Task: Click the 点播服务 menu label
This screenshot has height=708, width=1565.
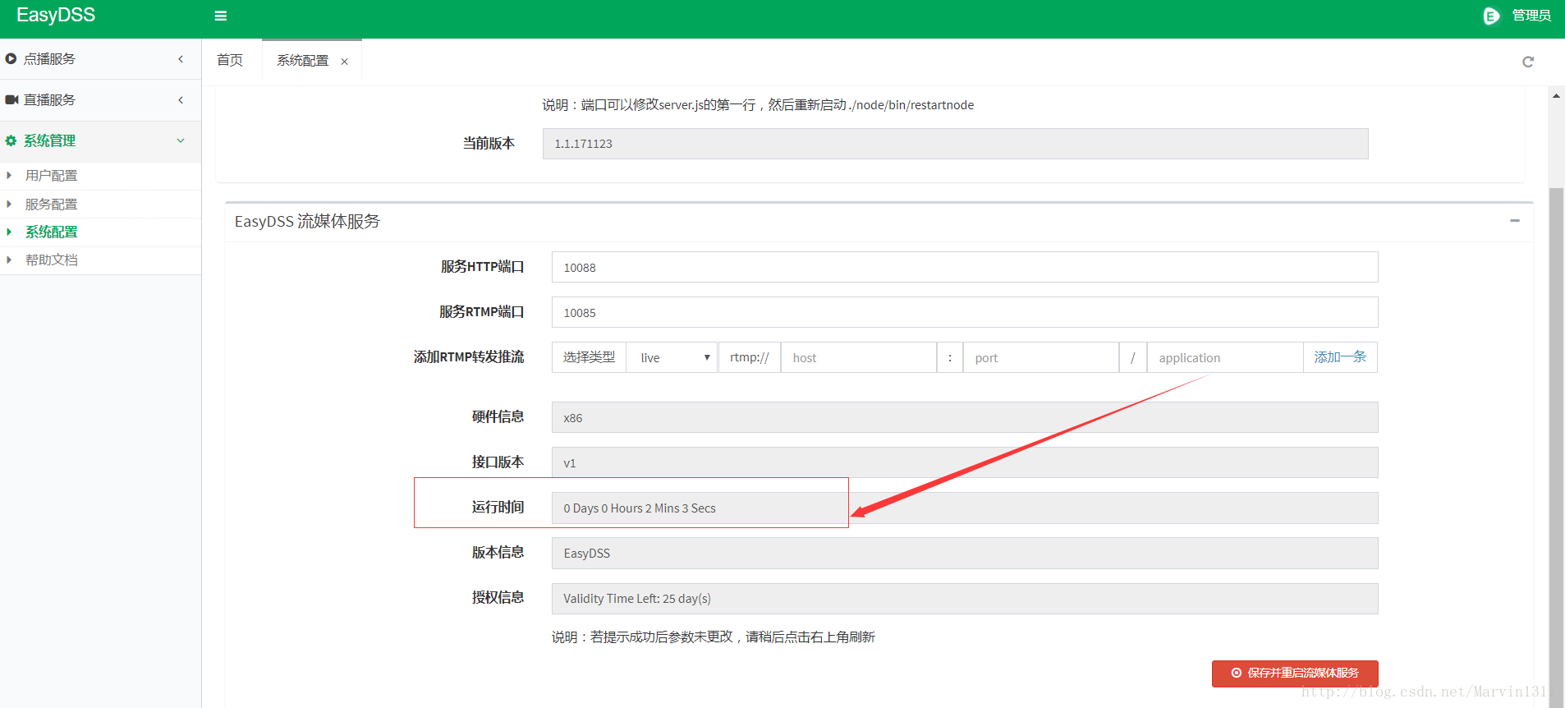Action: [49, 59]
